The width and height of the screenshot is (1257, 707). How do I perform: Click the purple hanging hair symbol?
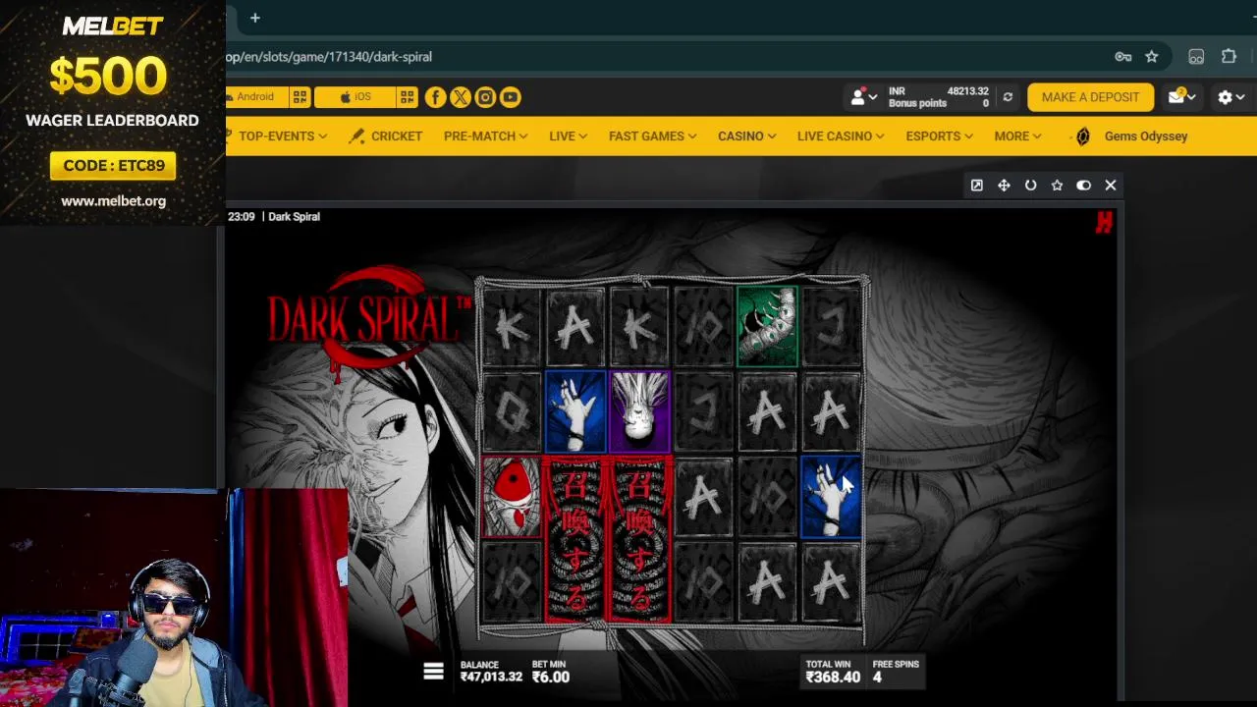pyautogui.click(x=639, y=411)
